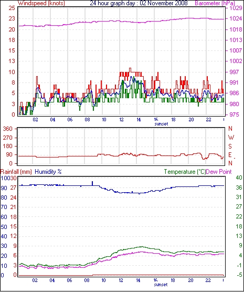Click the 360 degree tick label
Viewport: 244px width, 292px height.
[x=8, y=129]
